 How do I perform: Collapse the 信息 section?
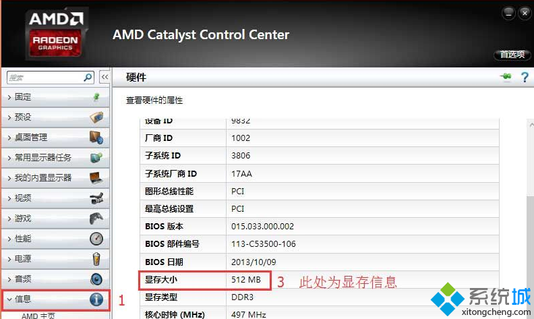[x=47, y=299]
